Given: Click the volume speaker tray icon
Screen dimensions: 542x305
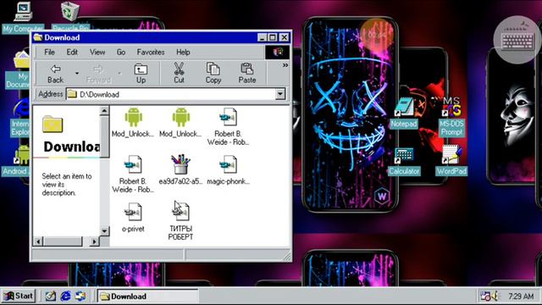Looking at the screenshot, I should tap(495, 296).
